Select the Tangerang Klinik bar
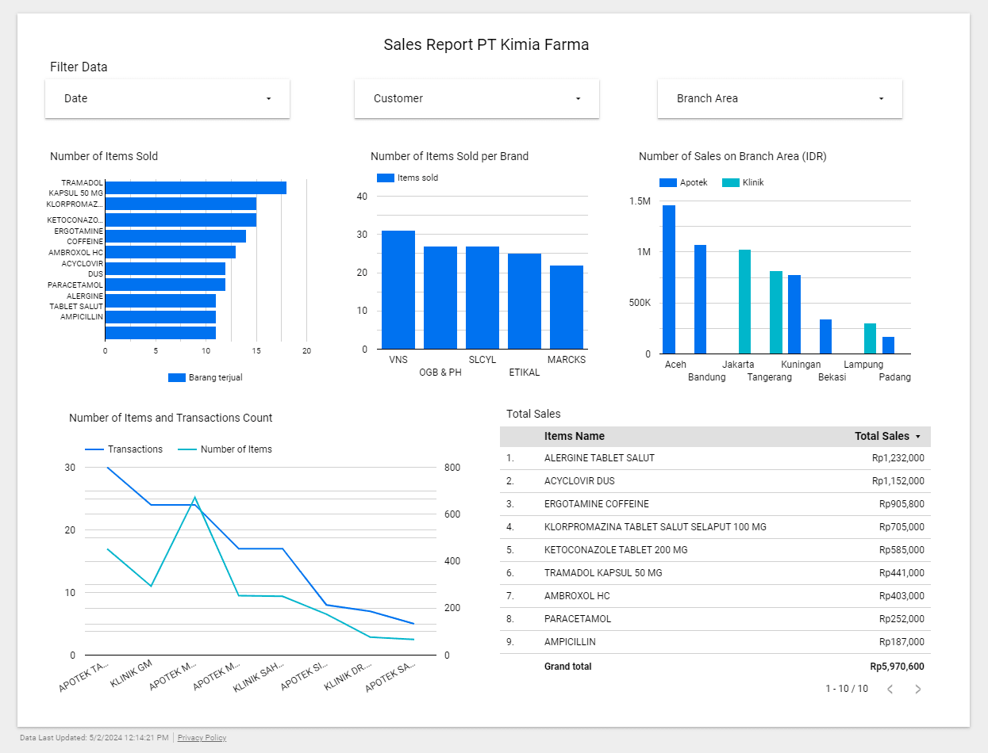Image resolution: width=988 pixels, height=753 pixels. (x=776, y=312)
